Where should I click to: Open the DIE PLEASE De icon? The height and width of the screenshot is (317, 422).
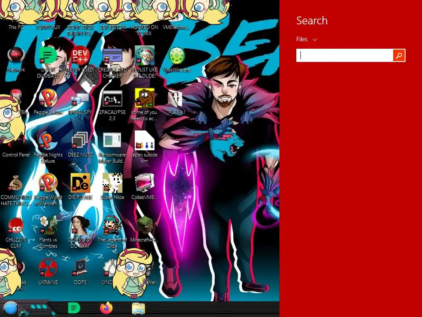pos(80,183)
